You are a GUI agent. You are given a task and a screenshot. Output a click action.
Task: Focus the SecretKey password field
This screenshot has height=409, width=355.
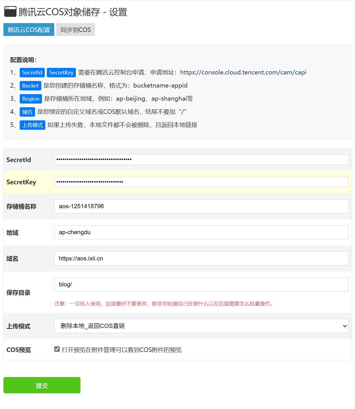(201, 182)
